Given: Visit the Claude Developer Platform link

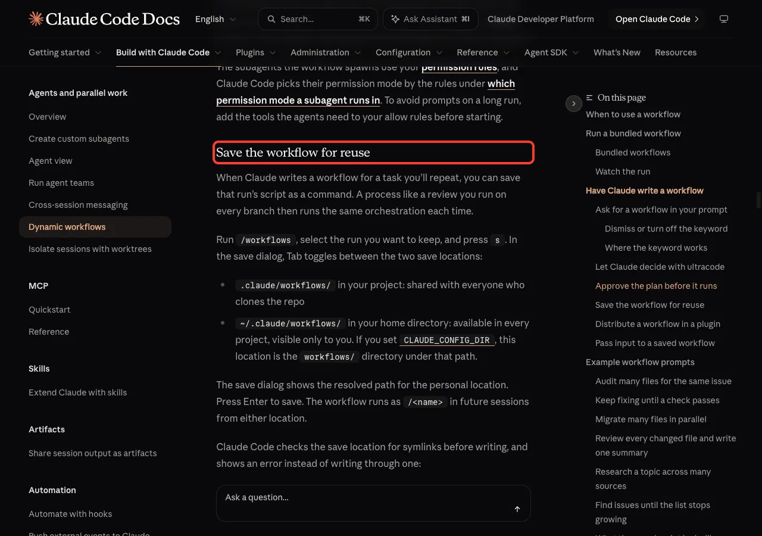Looking at the screenshot, I should coord(541,19).
